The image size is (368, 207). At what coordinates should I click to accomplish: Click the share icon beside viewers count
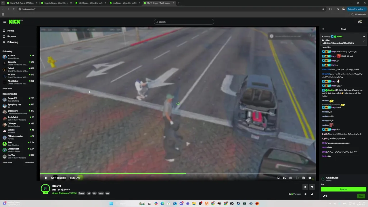(305, 194)
